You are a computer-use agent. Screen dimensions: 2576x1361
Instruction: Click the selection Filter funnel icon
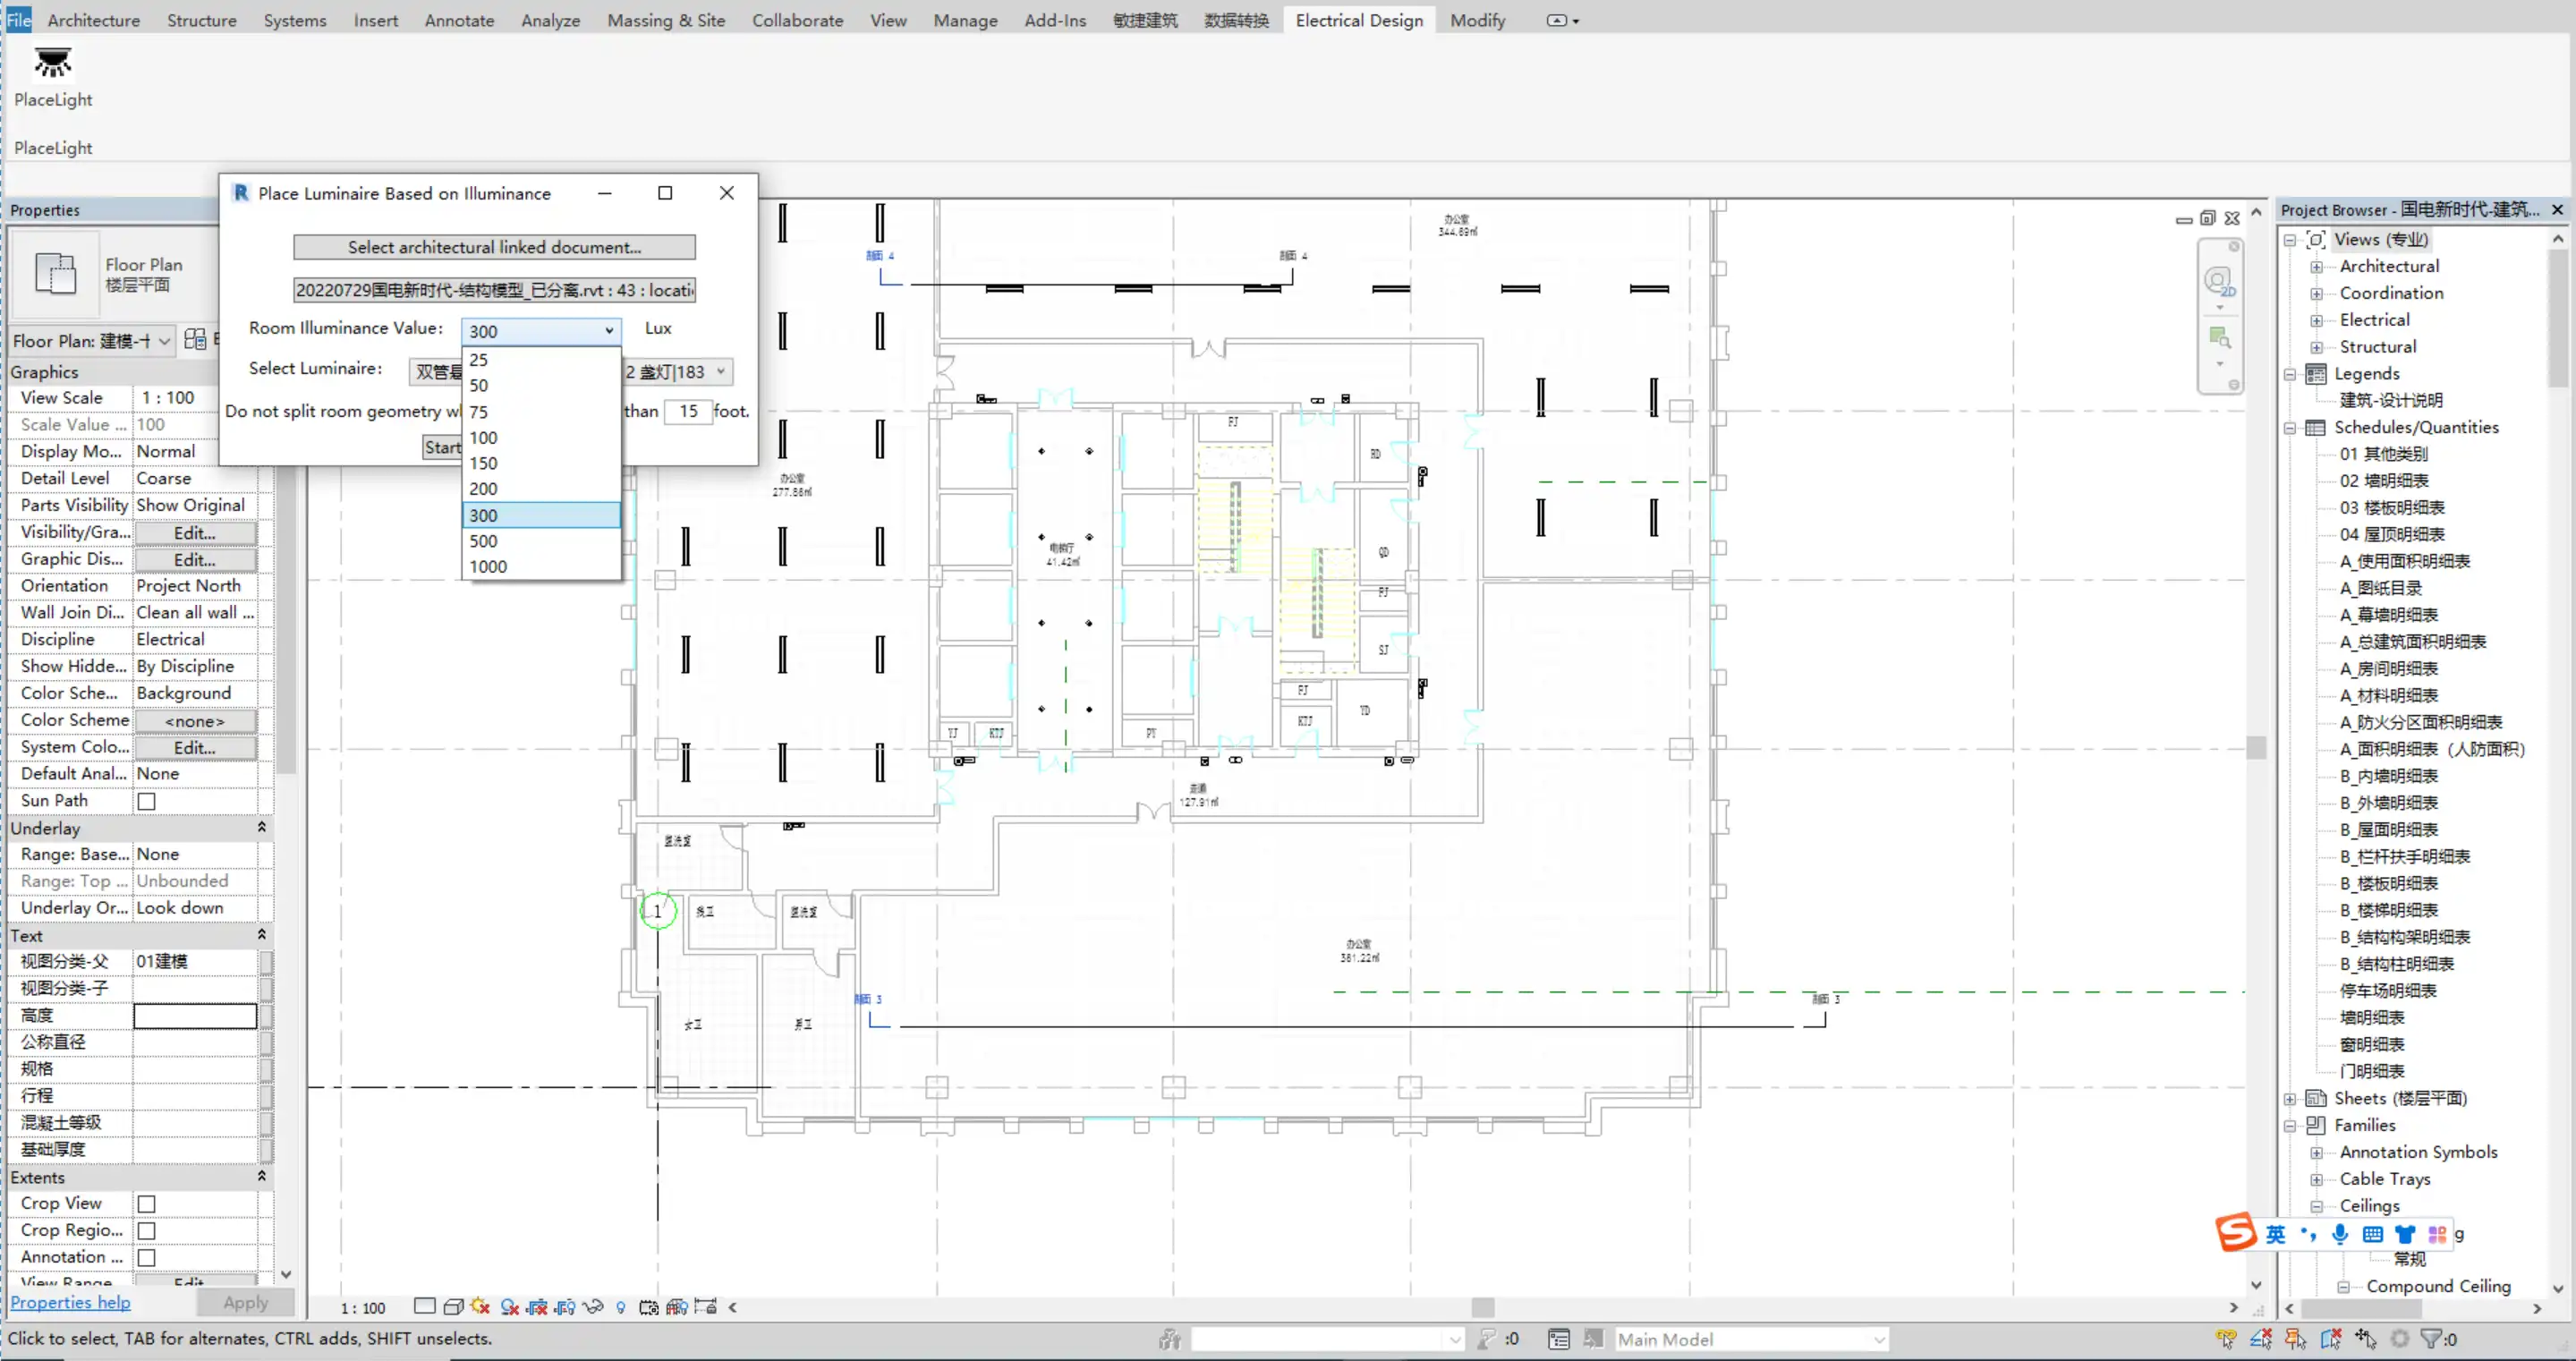2431,1339
